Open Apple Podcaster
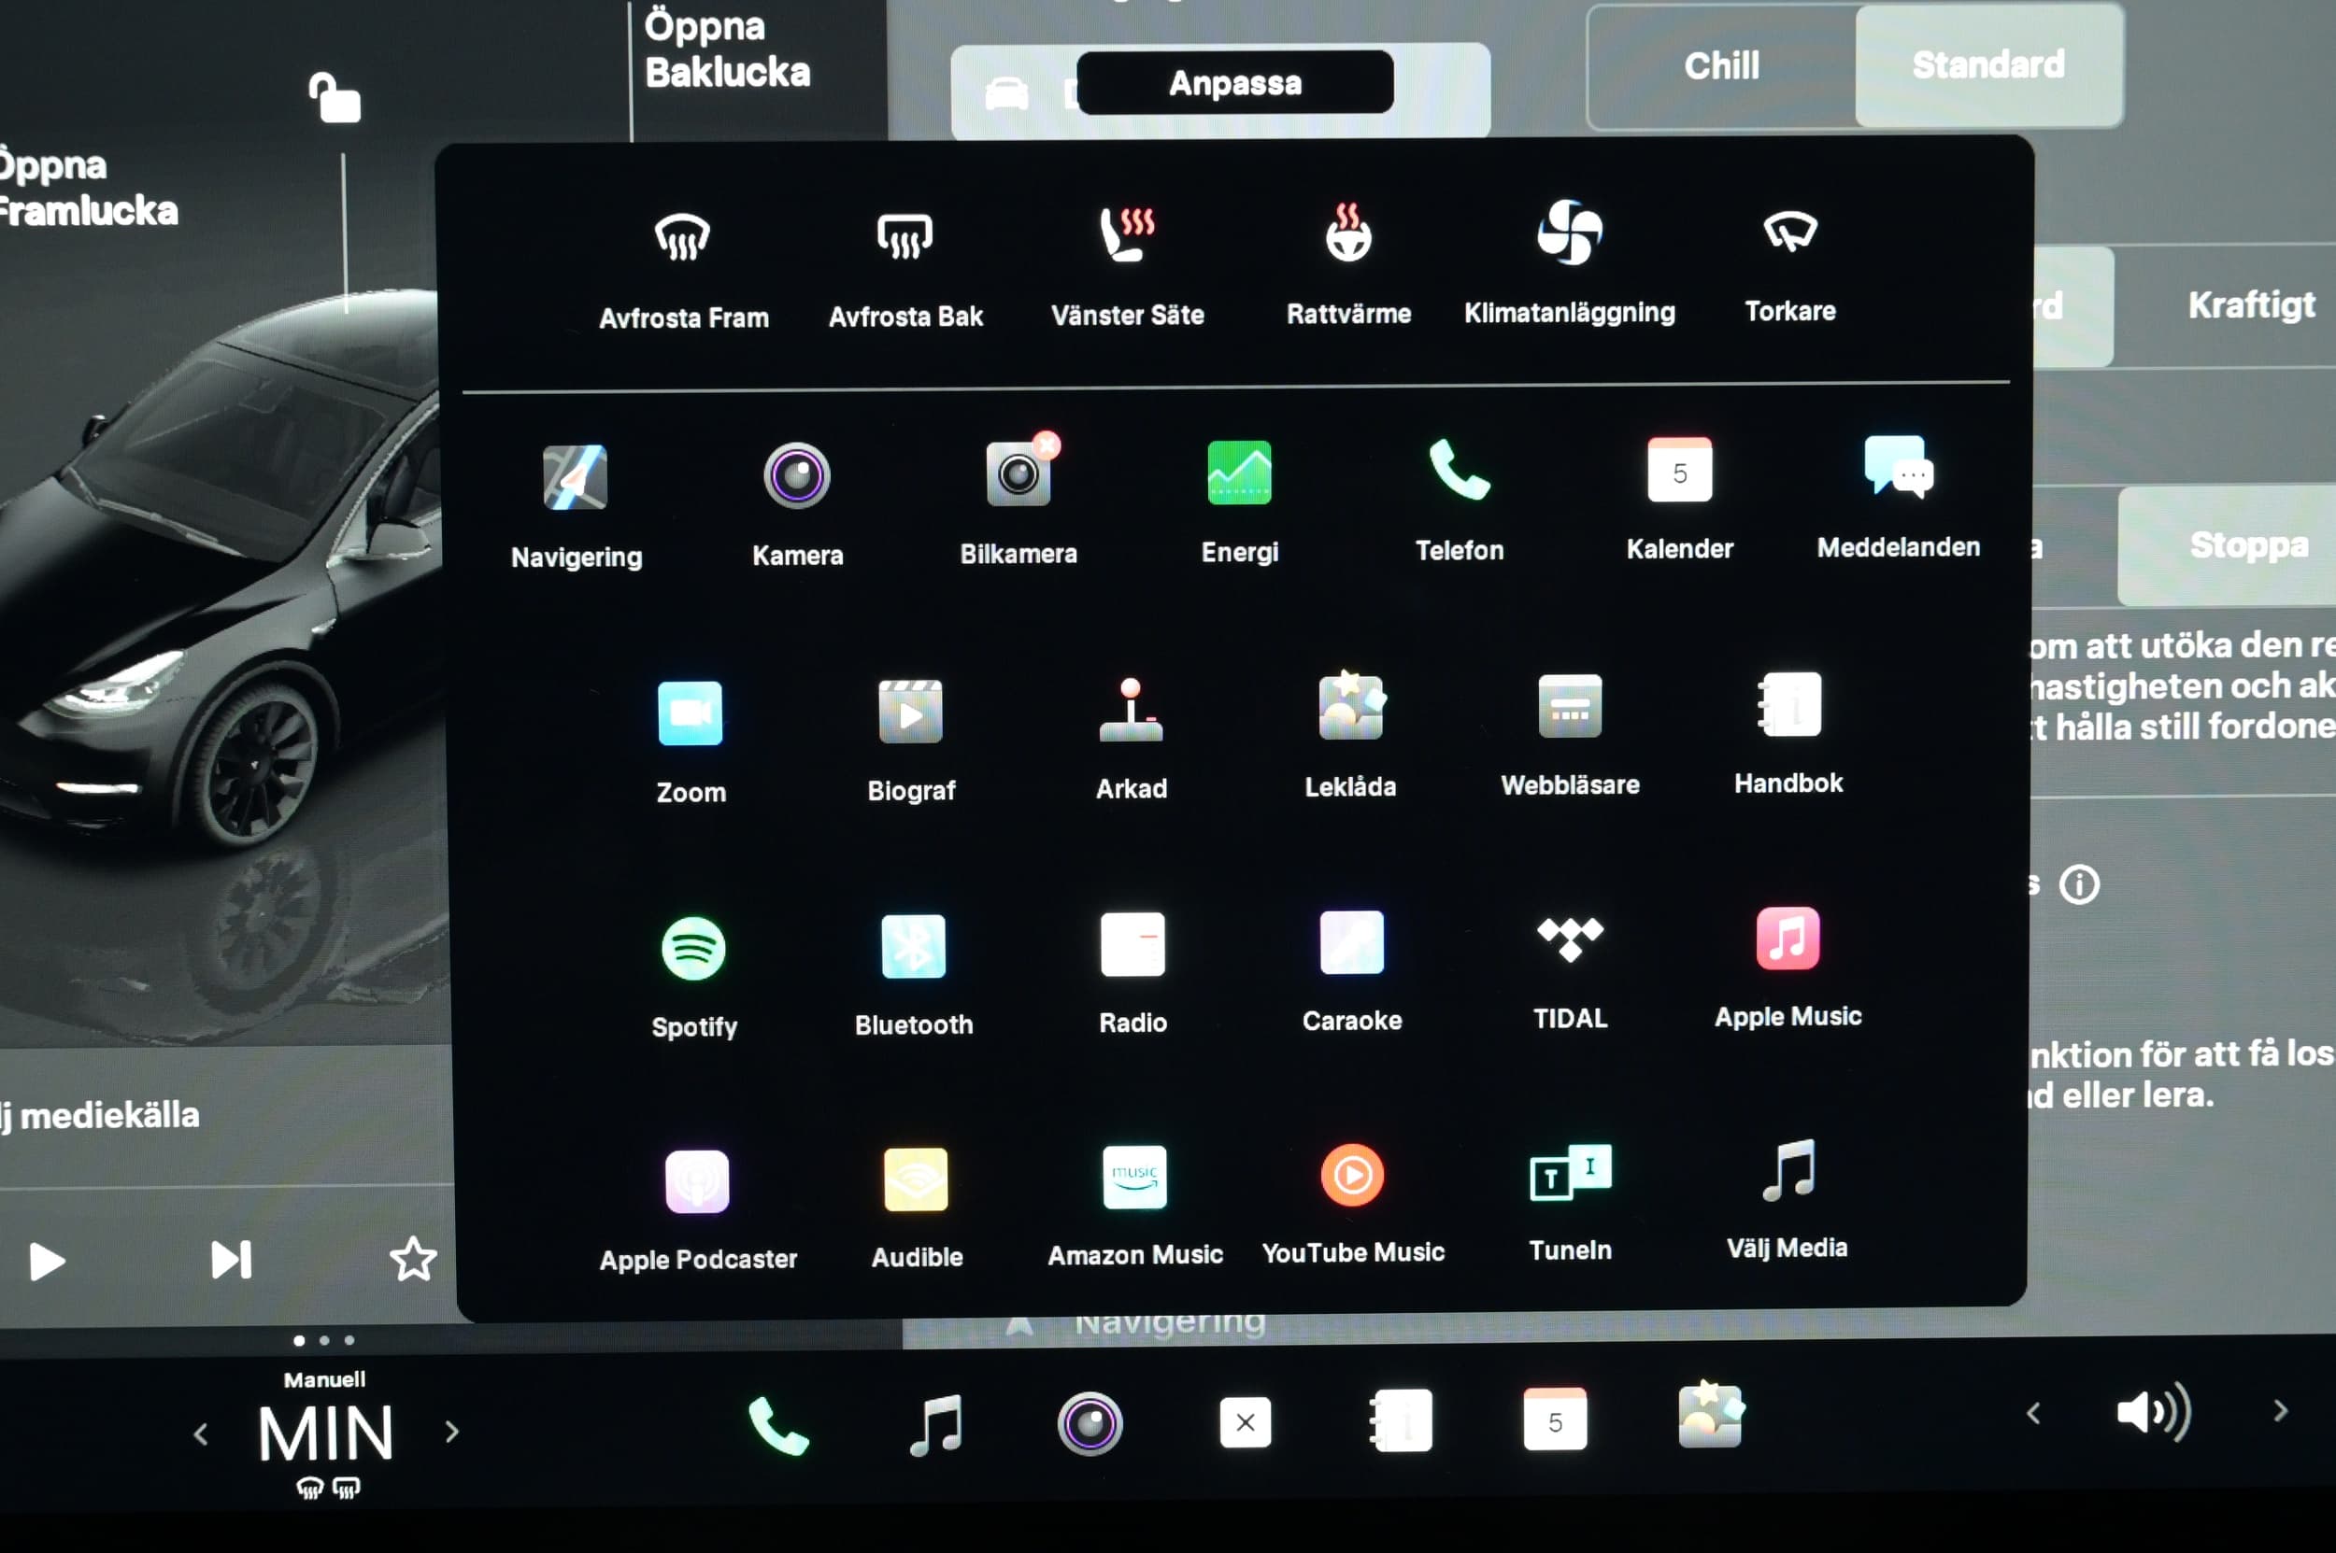The image size is (2336, 1553). click(x=697, y=1211)
